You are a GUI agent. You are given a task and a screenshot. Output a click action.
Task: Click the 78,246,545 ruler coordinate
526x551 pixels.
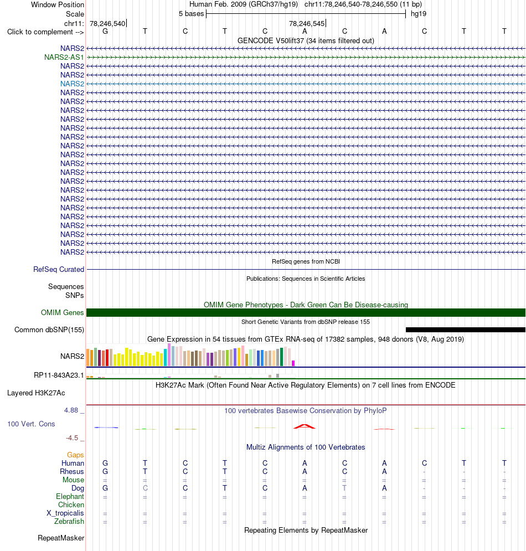[306, 24]
